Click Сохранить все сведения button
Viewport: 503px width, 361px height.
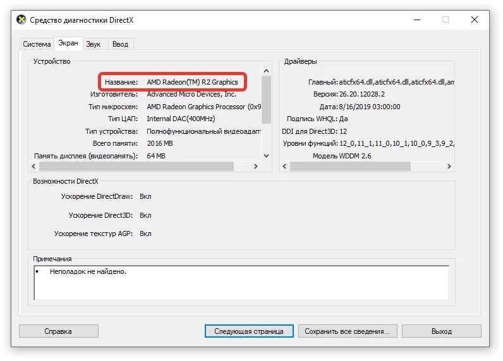point(348,331)
